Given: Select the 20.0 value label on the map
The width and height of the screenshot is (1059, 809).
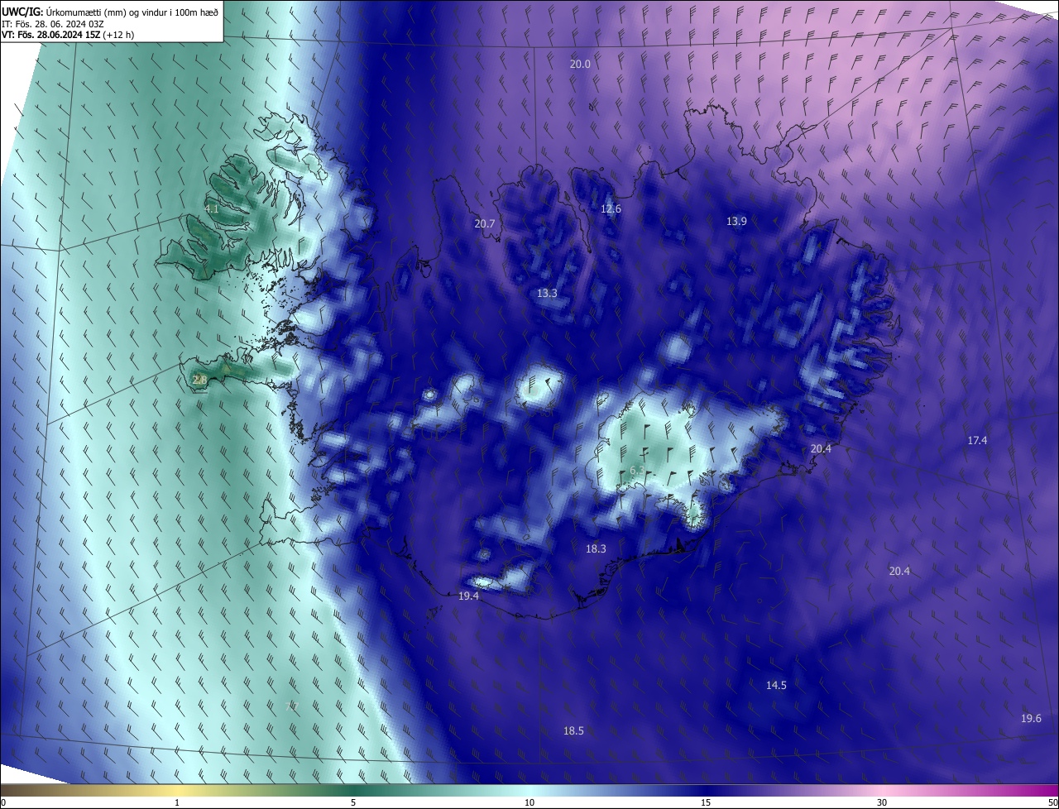Looking at the screenshot, I should tap(580, 64).
